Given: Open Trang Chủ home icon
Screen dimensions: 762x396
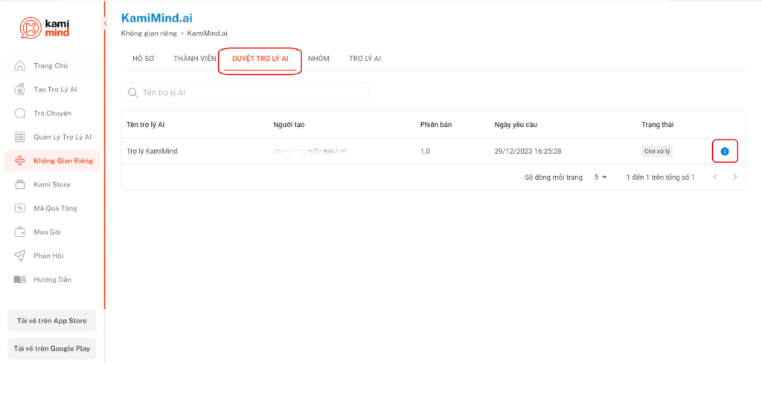Looking at the screenshot, I should point(20,65).
